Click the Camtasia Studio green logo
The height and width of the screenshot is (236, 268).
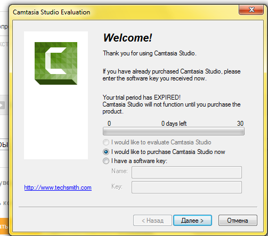[56, 63]
